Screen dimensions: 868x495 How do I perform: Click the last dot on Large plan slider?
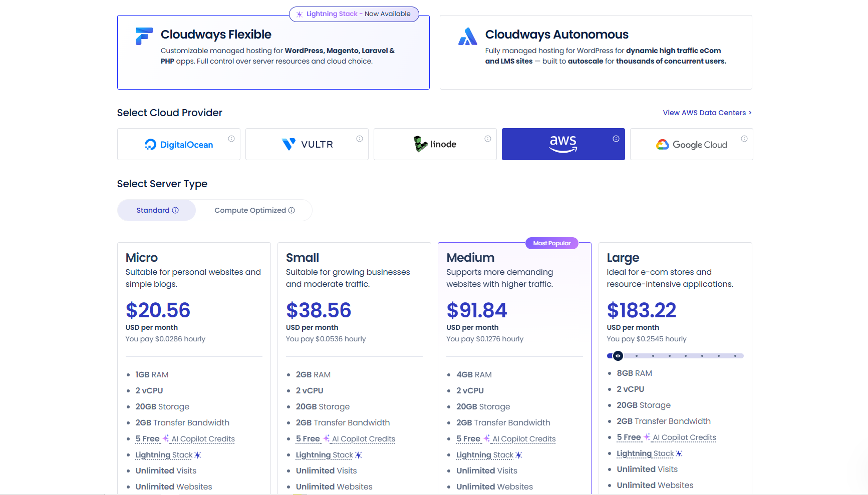click(735, 356)
